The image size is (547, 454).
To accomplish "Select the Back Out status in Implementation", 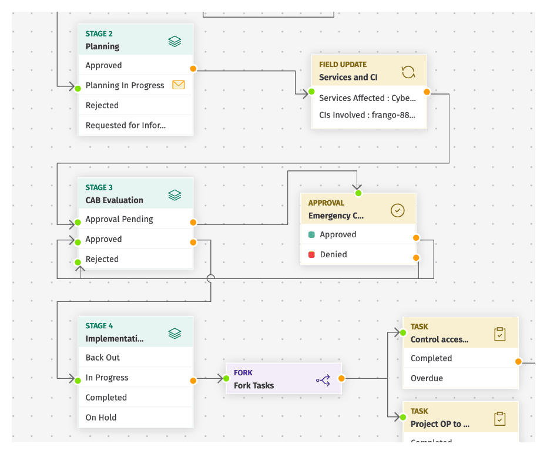I will (x=103, y=358).
